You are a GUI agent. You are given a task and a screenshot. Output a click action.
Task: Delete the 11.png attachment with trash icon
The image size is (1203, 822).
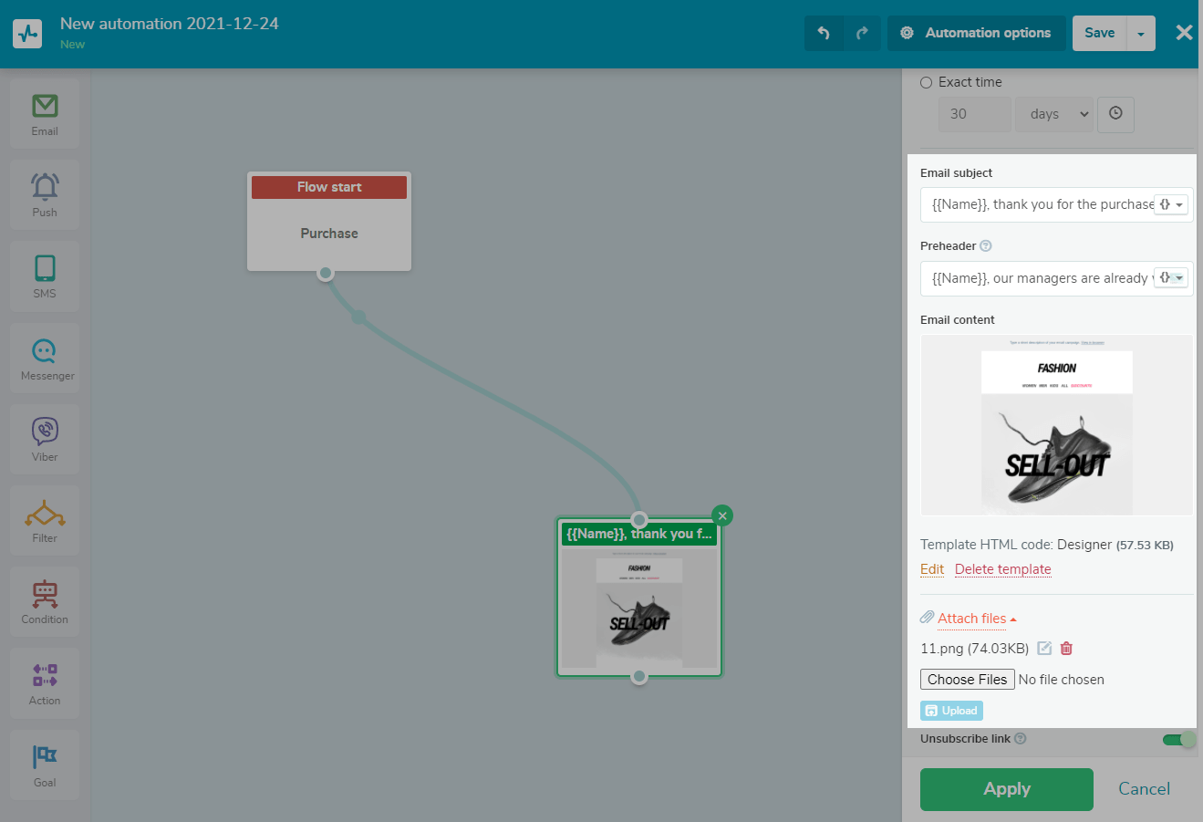1066,649
